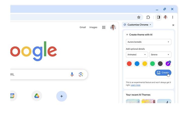Expand the Animated style dropdown
Screen dimensions: 184x118
(137, 55)
